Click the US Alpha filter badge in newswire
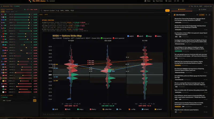The width and height of the screenshot is (214, 119). tap(202, 15)
